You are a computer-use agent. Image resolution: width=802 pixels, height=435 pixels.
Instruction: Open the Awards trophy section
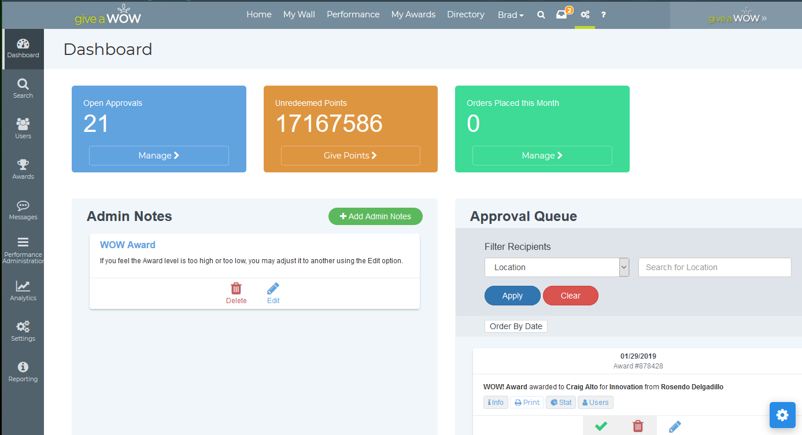coord(23,170)
